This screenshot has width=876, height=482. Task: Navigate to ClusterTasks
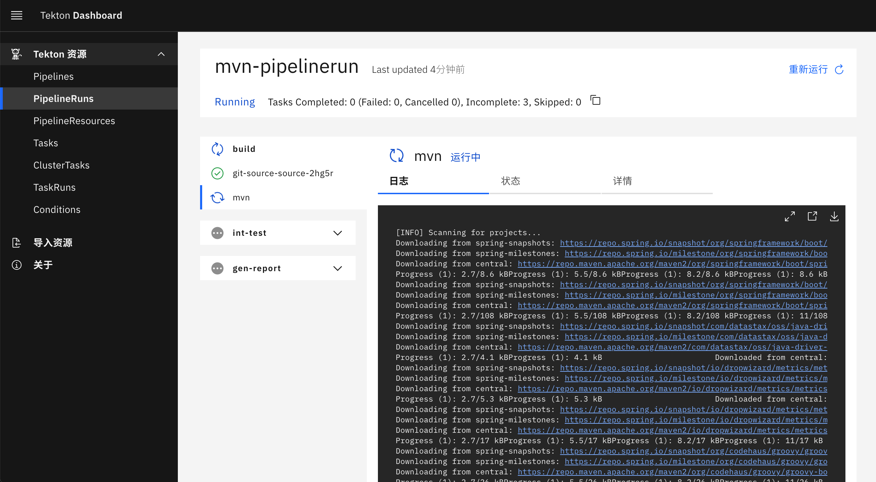(89, 165)
